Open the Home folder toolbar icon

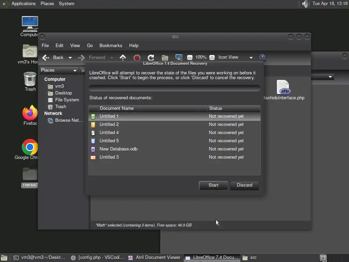165,58
